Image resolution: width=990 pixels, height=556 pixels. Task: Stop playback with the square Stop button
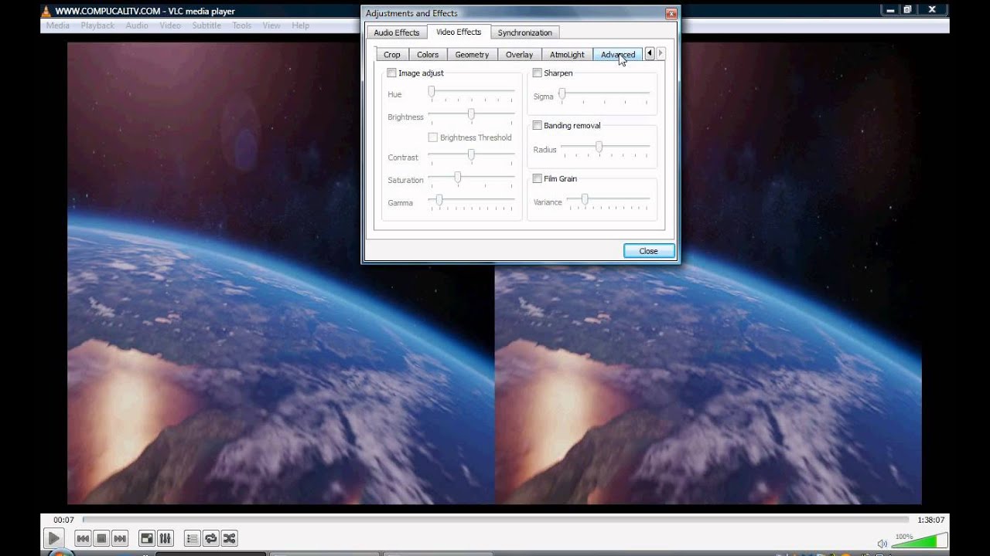(101, 538)
